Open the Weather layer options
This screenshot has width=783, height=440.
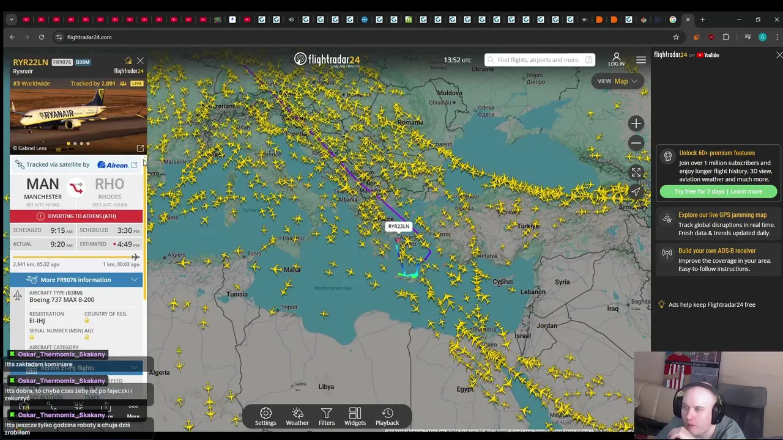(x=297, y=416)
